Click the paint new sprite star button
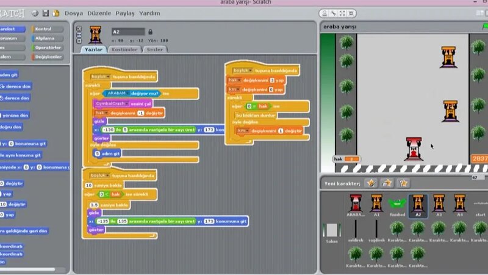This screenshot has height=275, width=488. click(371, 183)
